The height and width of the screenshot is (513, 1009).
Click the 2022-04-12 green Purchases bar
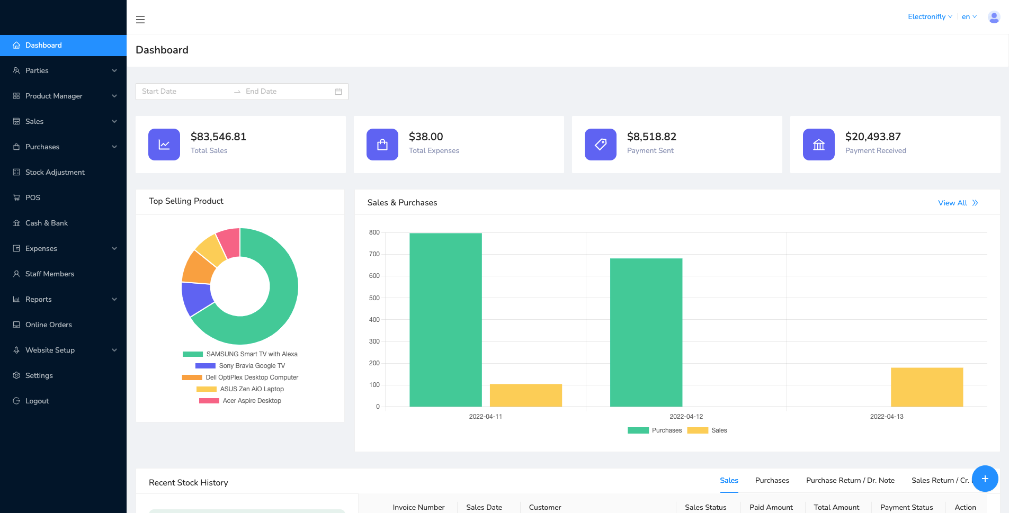[x=646, y=332]
